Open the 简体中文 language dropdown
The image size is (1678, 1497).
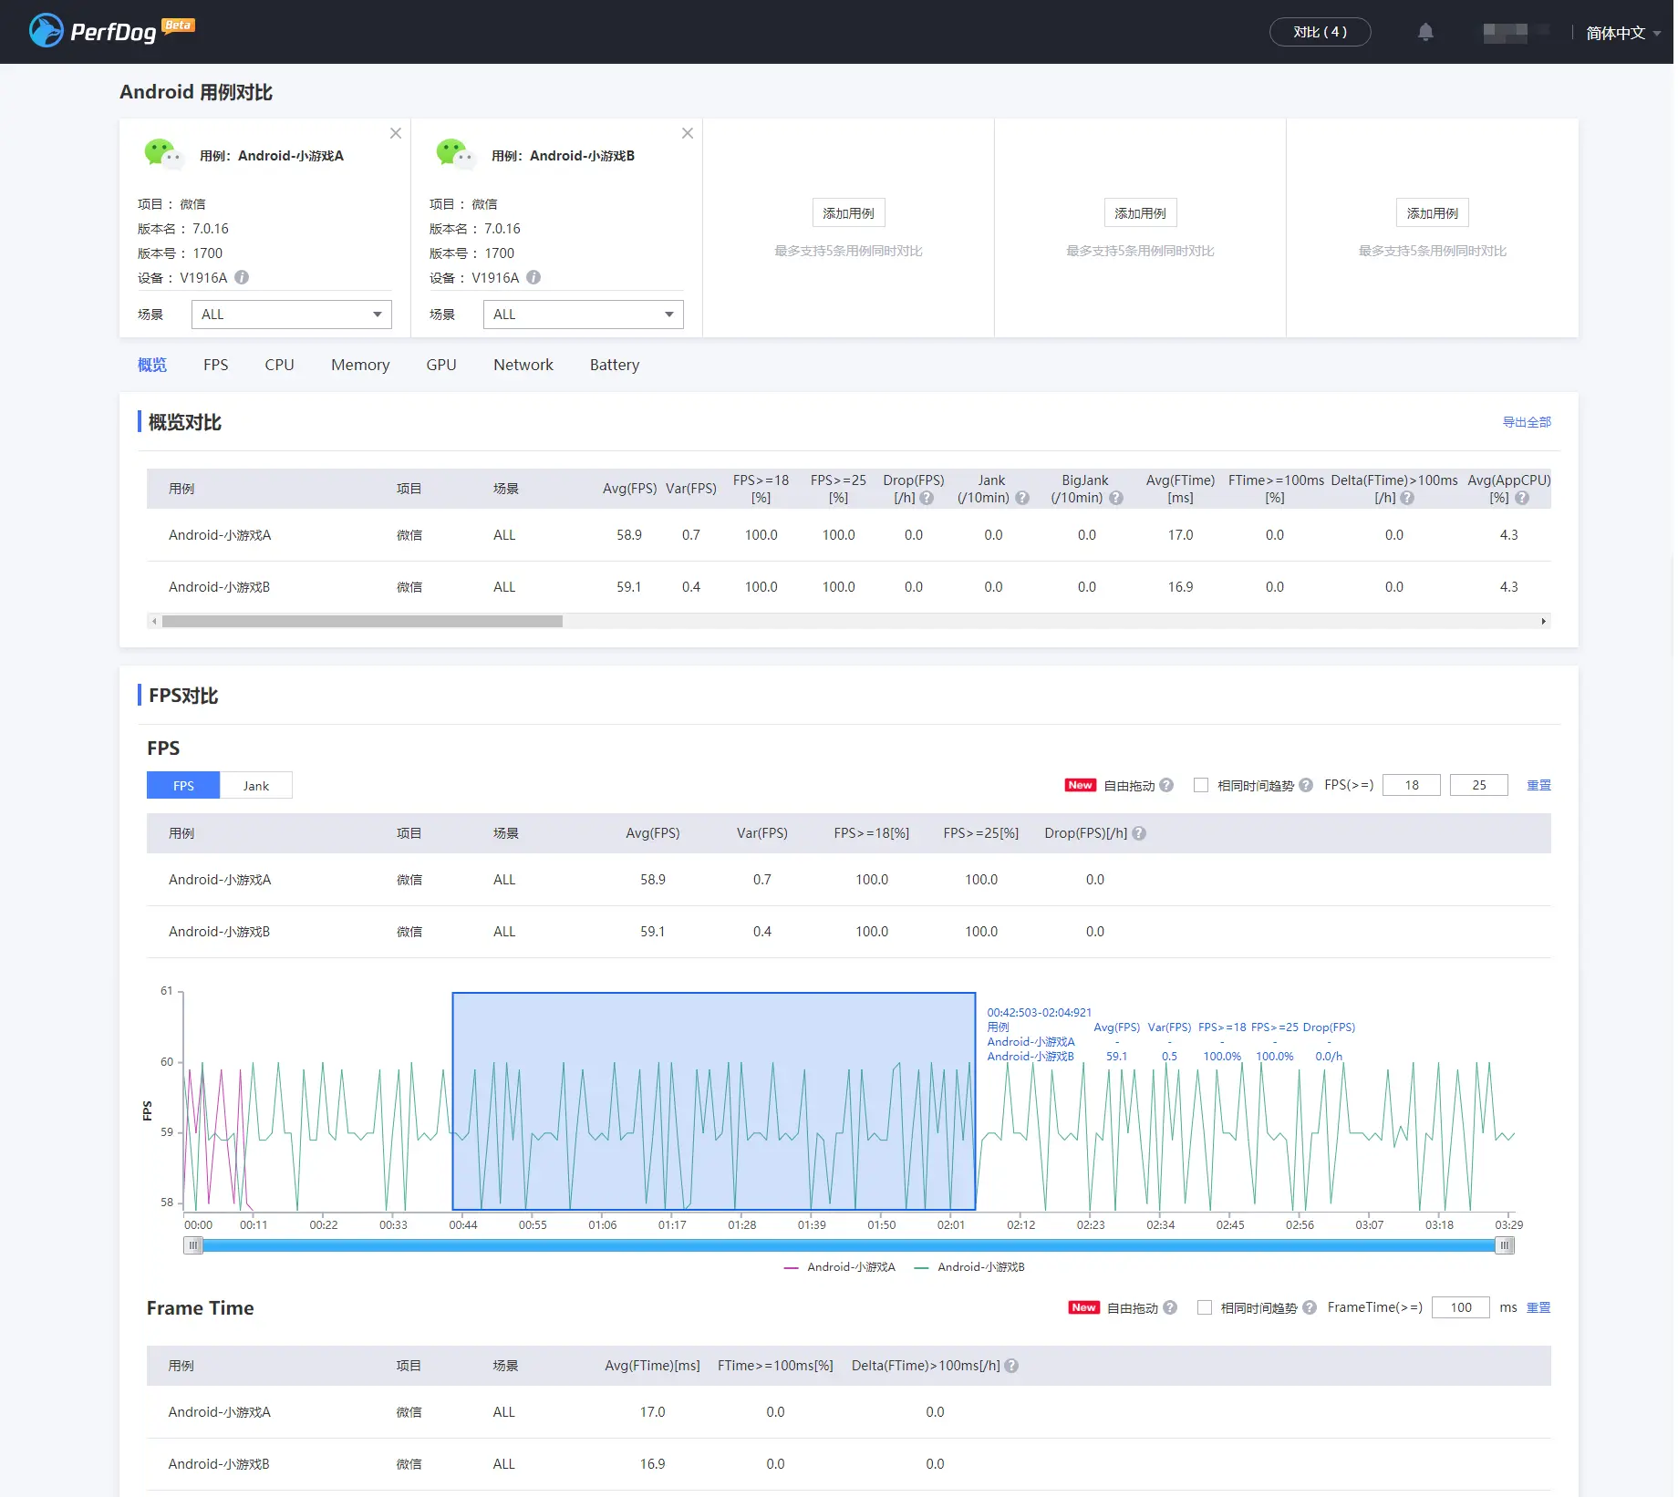click(1622, 33)
